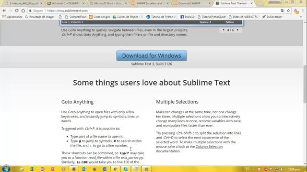Open the Chrome three-dot menu
Image resolution: width=307 pixels, height=172 pixels.
point(303,11)
